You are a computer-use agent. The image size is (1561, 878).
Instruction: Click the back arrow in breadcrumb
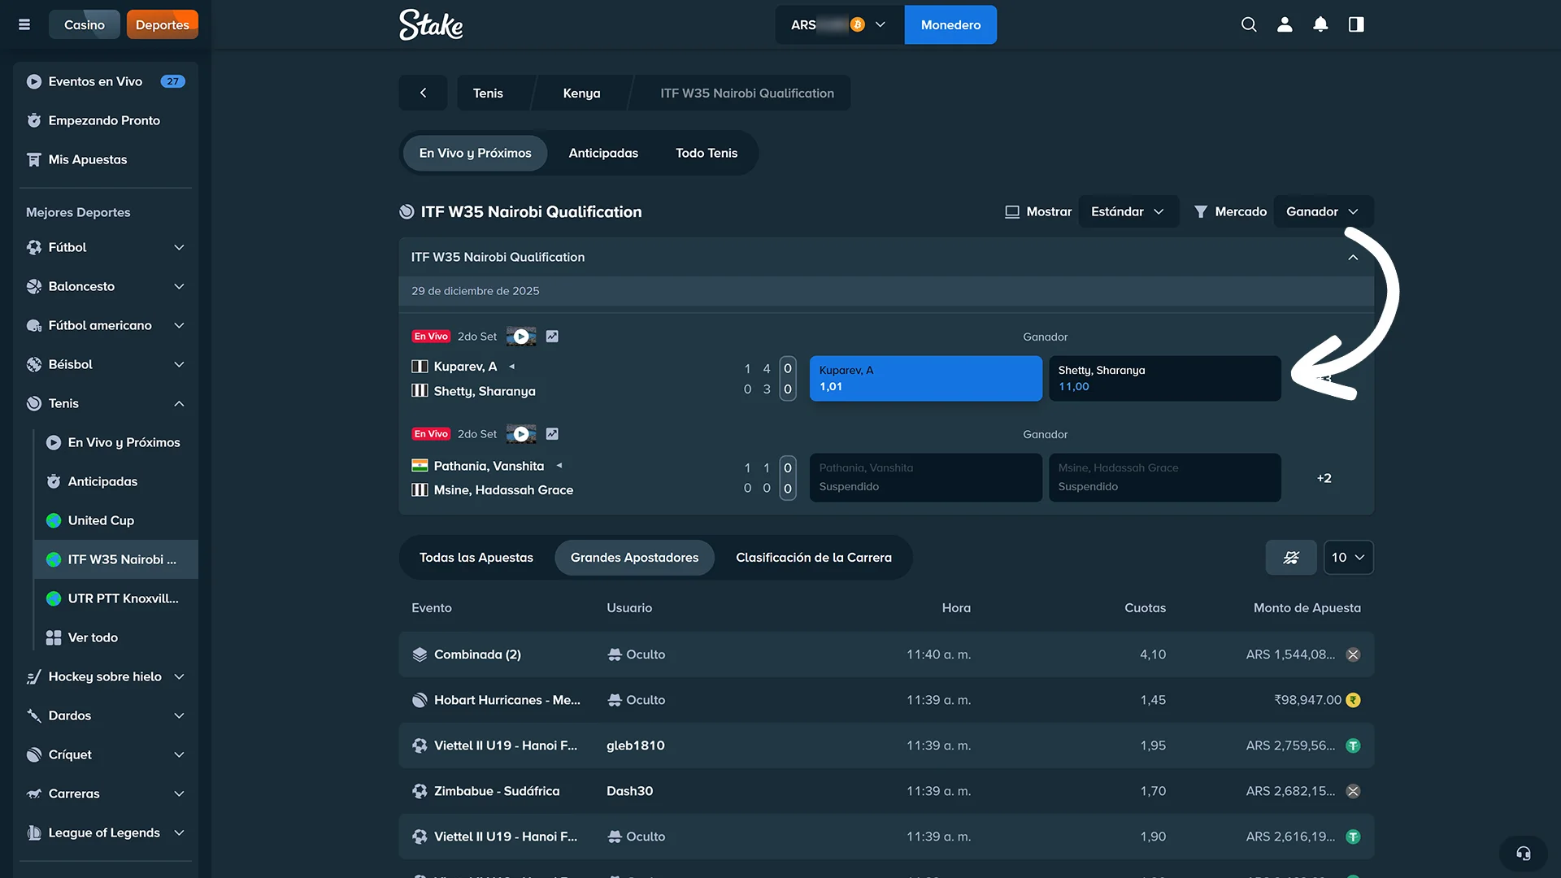coord(423,93)
